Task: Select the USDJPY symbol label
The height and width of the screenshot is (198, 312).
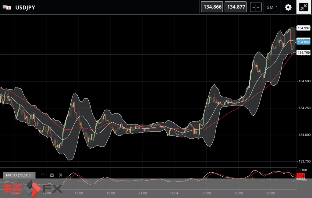Action: 25,7
